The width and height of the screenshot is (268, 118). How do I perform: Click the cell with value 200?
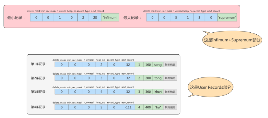[148, 78]
